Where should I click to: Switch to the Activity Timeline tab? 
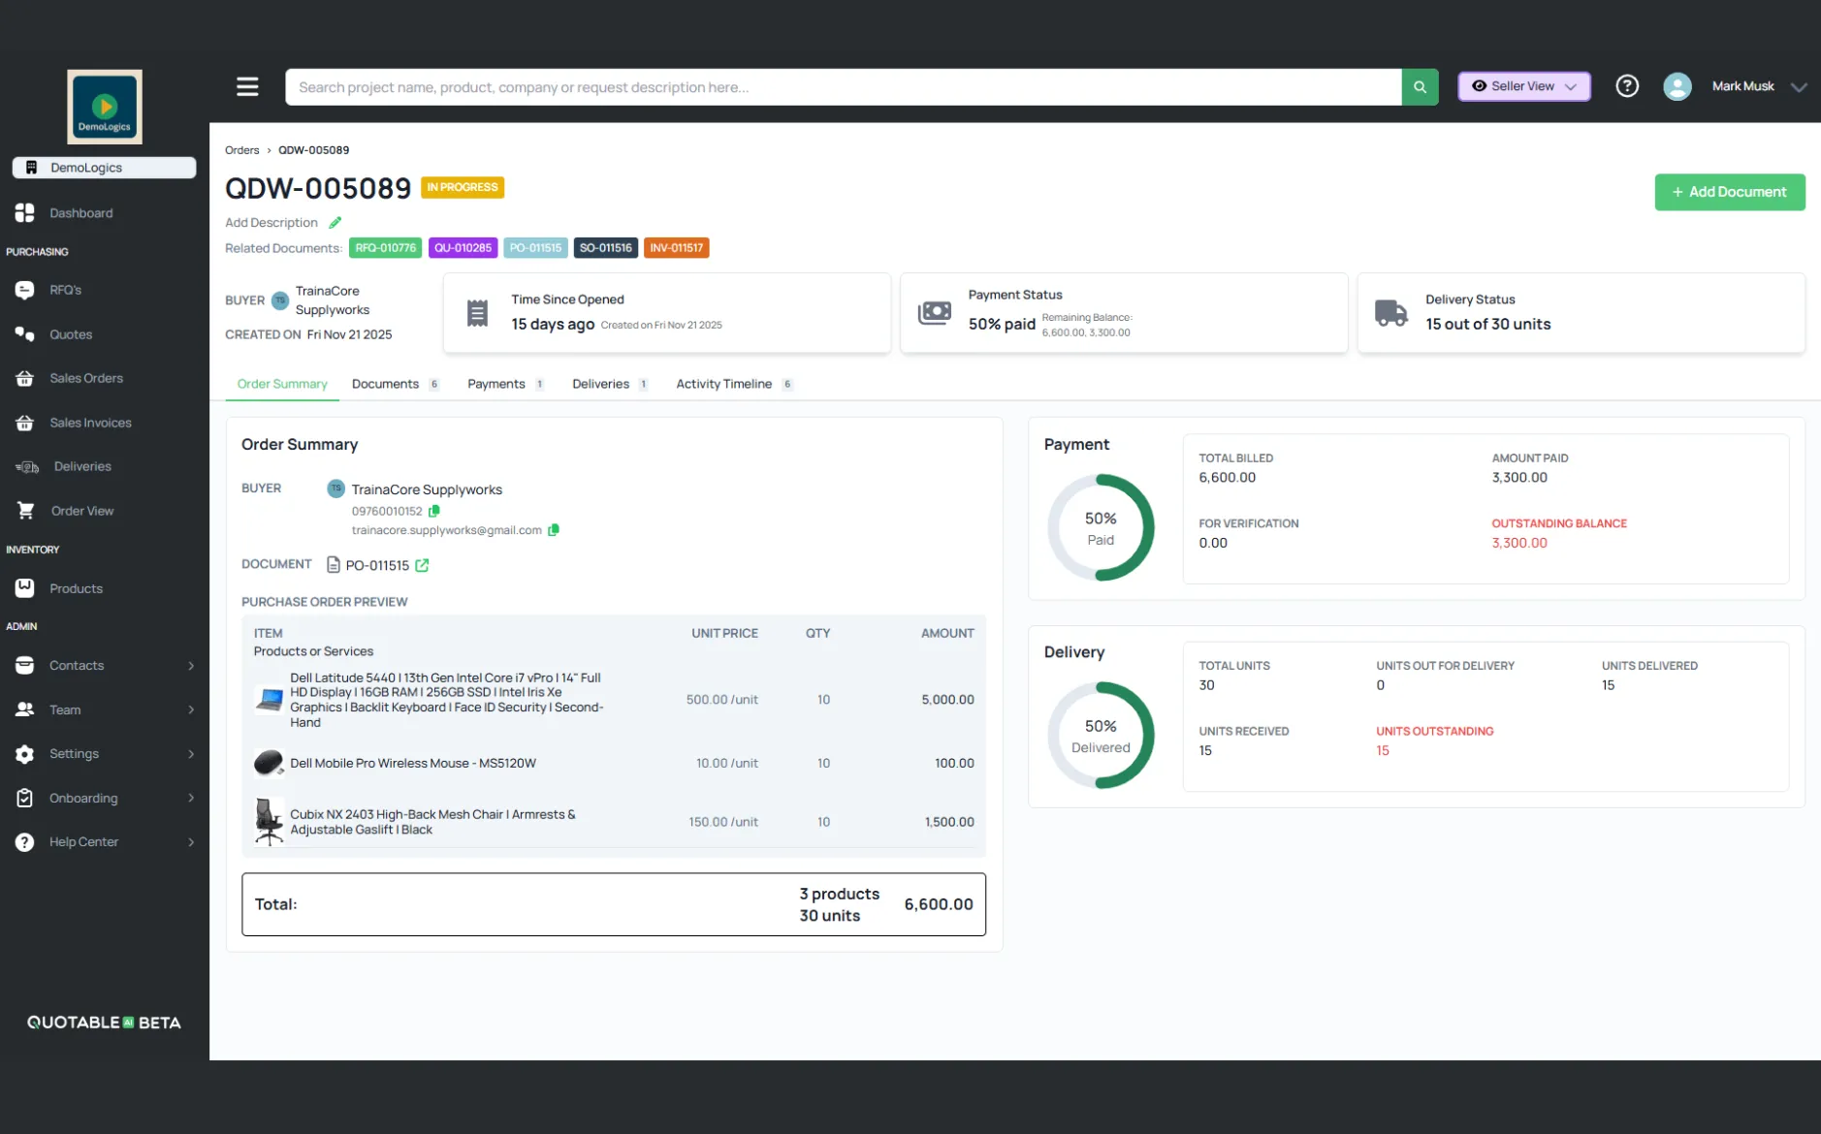[x=725, y=384]
